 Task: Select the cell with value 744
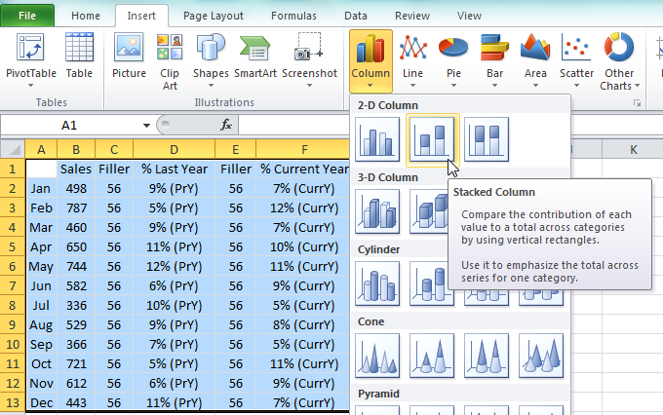click(x=76, y=266)
